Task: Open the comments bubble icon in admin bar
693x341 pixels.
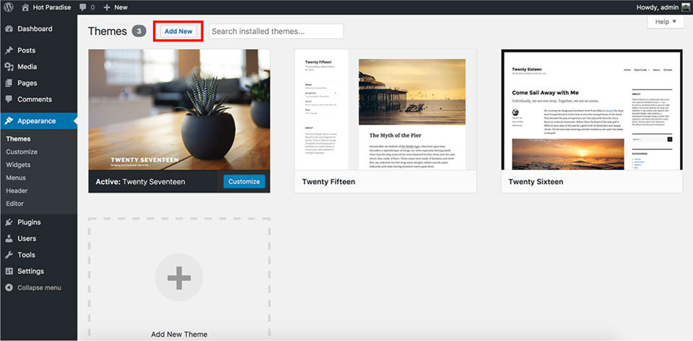Action: (82, 7)
